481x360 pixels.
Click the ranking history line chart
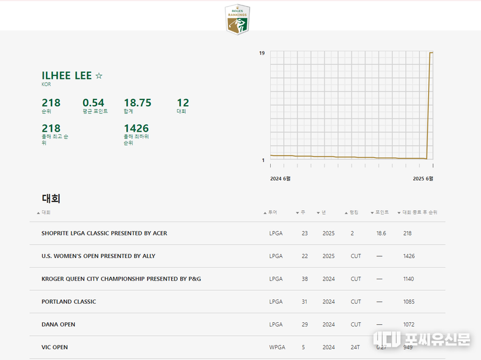click(x=352, y=106)
